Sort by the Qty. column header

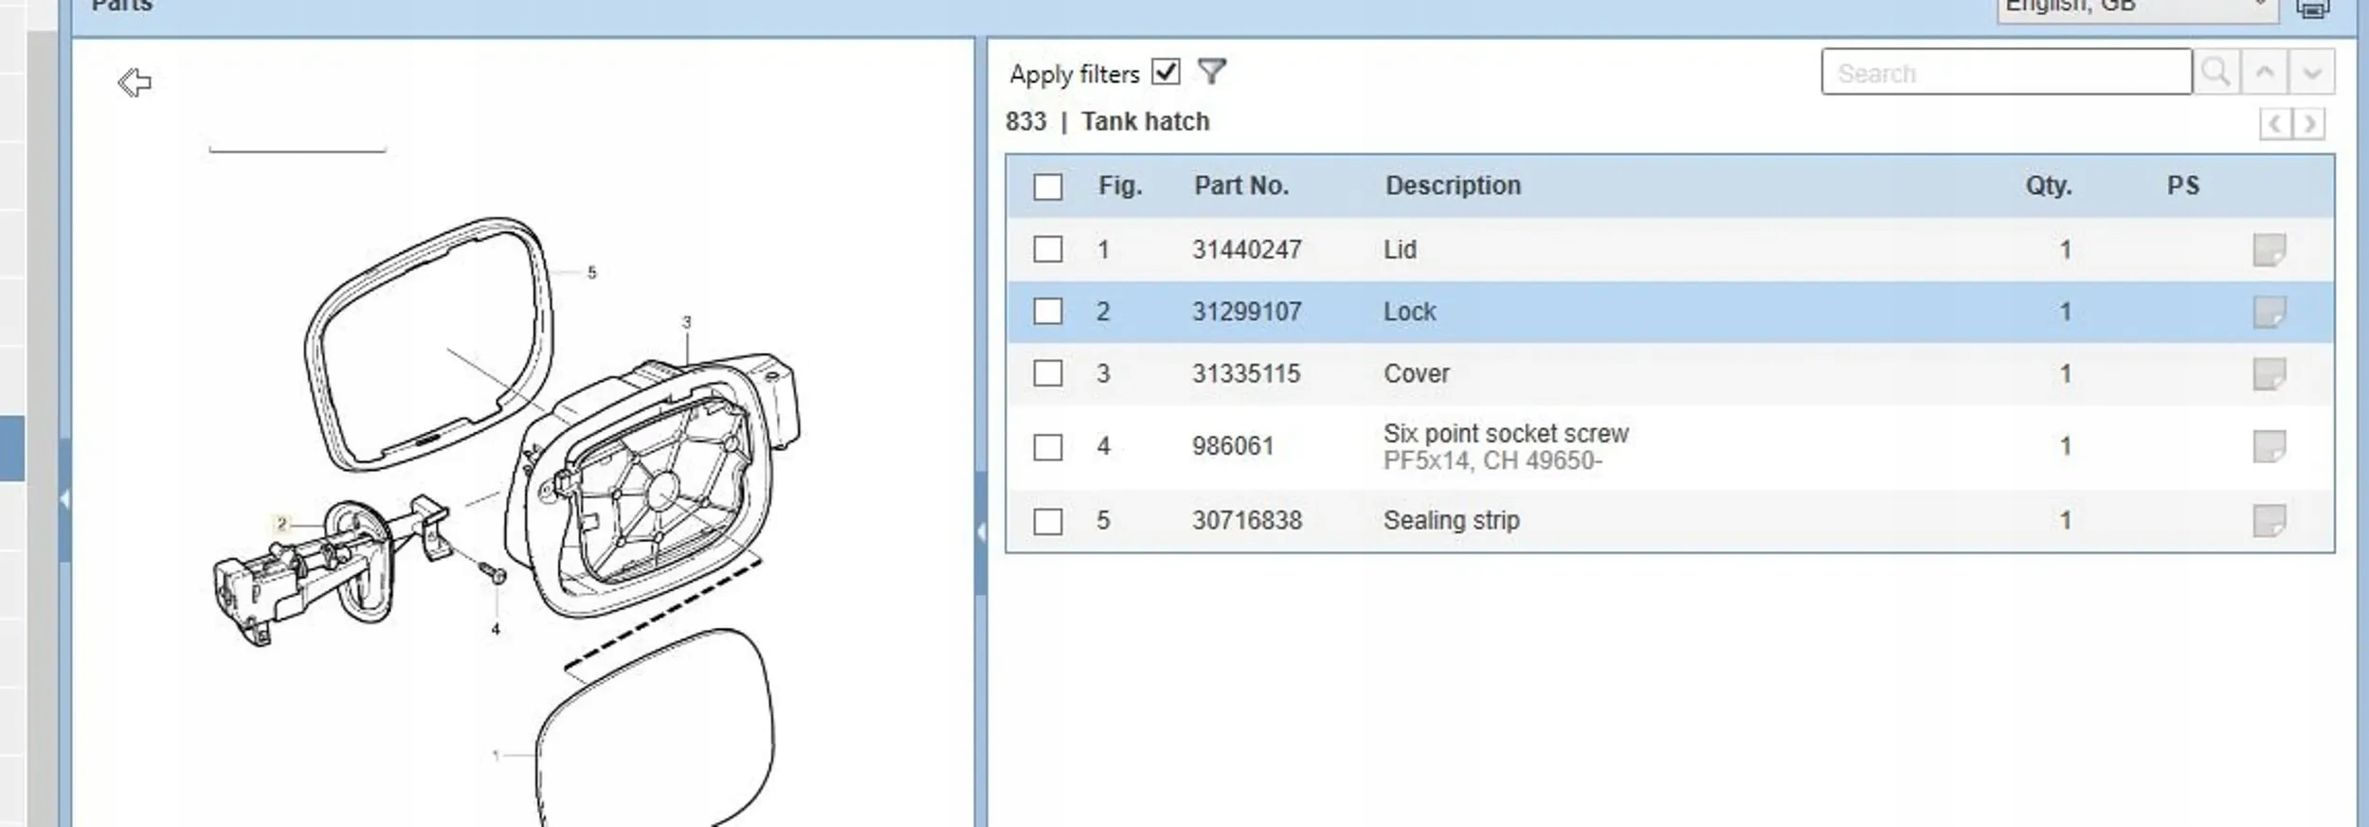[x=2049, y=186]
